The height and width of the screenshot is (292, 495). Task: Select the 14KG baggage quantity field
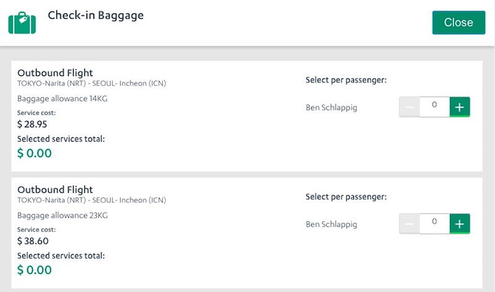click(x=435, y=107)
